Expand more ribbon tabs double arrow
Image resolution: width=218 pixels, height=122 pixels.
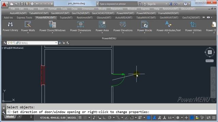click(x=204, y=17)
